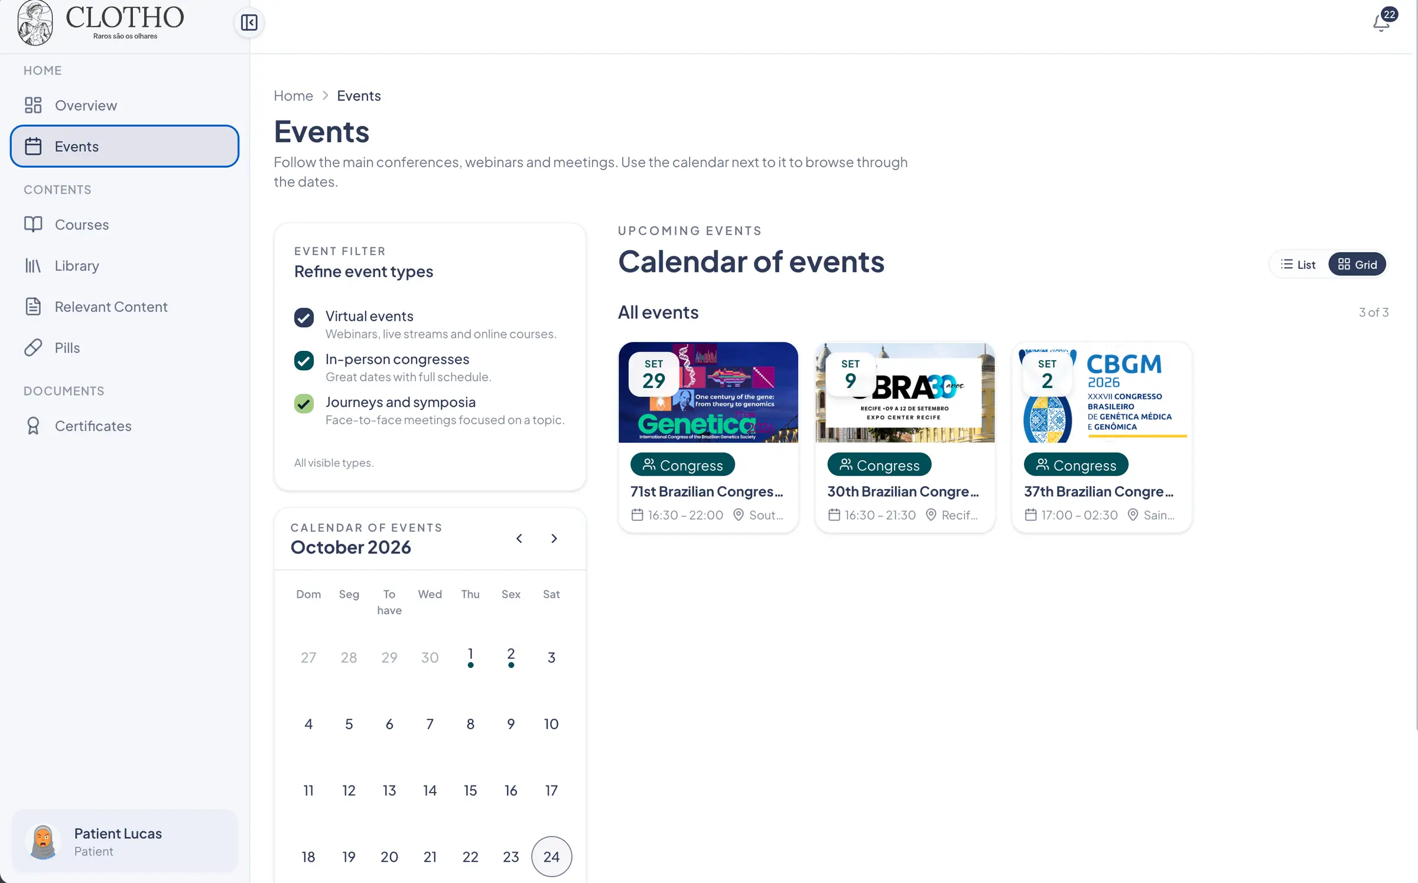
Task: Collapse the sidebar with the panel icon
Action: pos(249,22)
